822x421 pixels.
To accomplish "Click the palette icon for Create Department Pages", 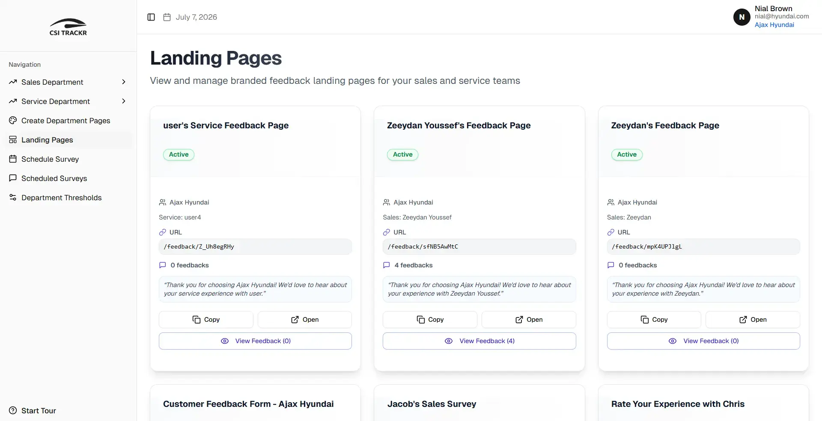I will (x=13, y=120).
